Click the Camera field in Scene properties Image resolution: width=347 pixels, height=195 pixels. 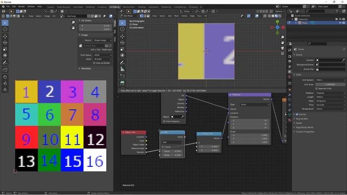click(x=330, y=60)
